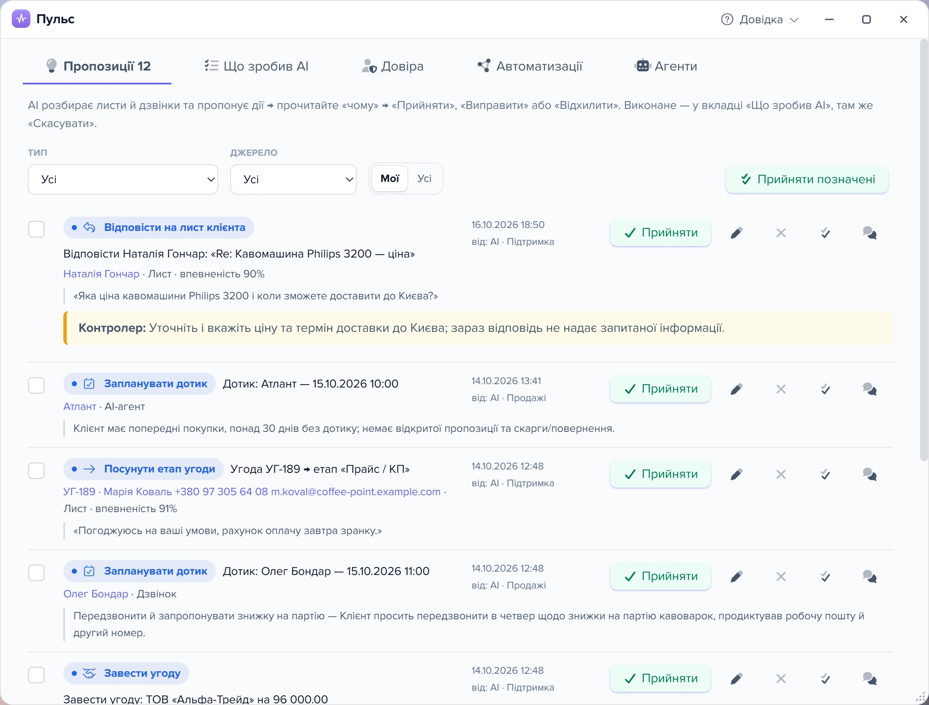Click the pencil edit icon for Наталія Гончар reply
The width and height of the screenshot is (929, 705).
[x=736, y=233]
